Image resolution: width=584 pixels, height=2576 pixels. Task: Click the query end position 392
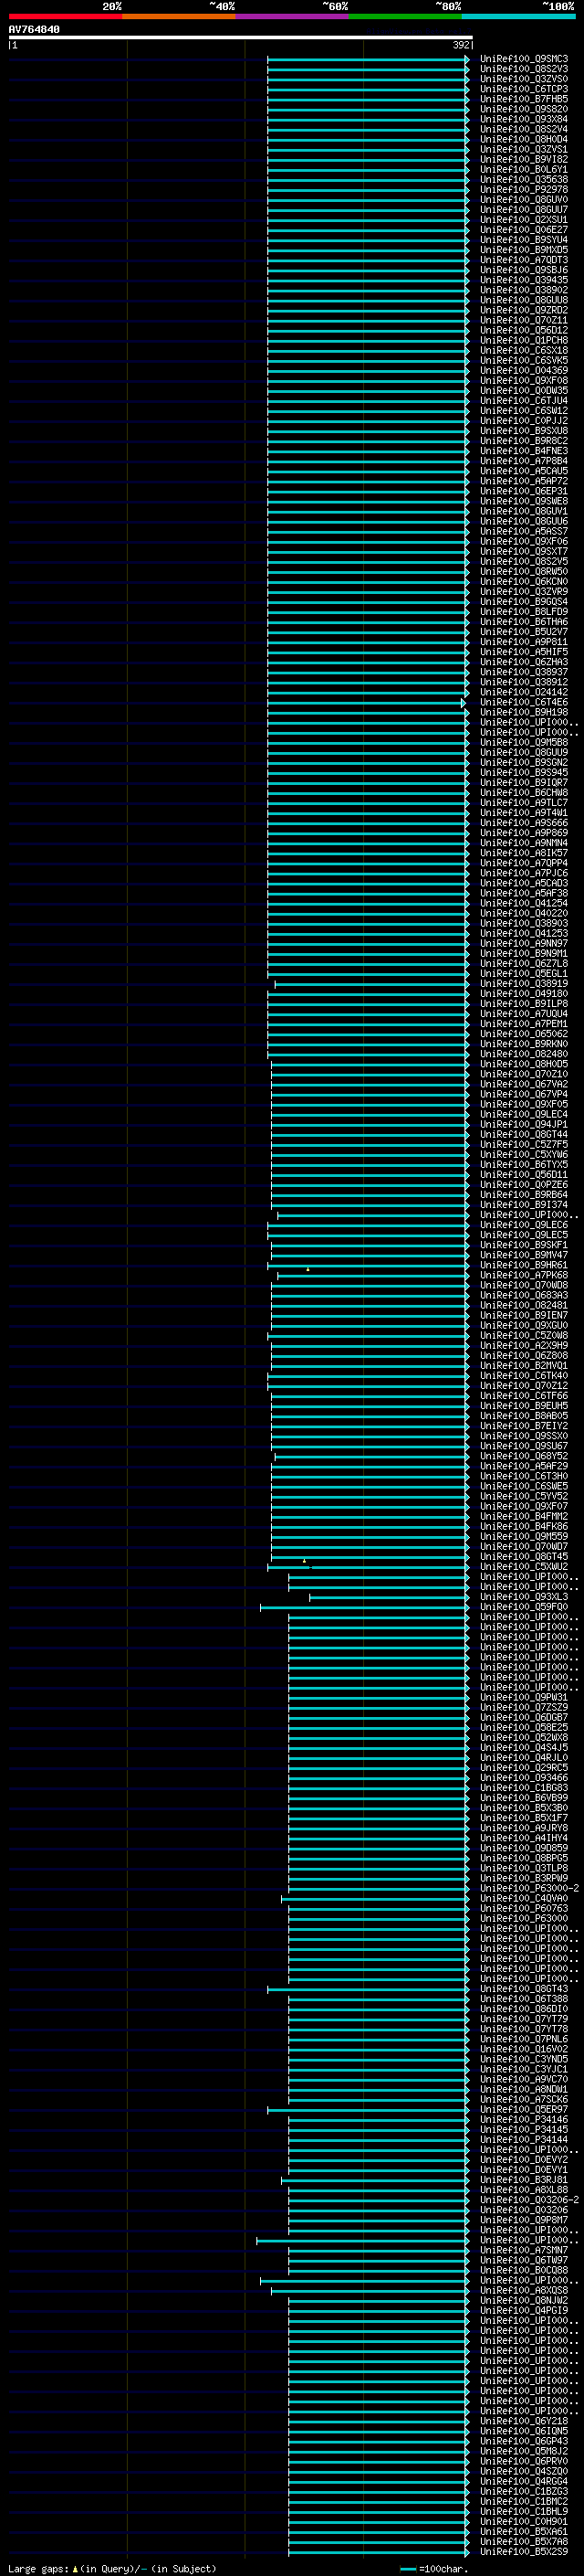click(460, 45)
